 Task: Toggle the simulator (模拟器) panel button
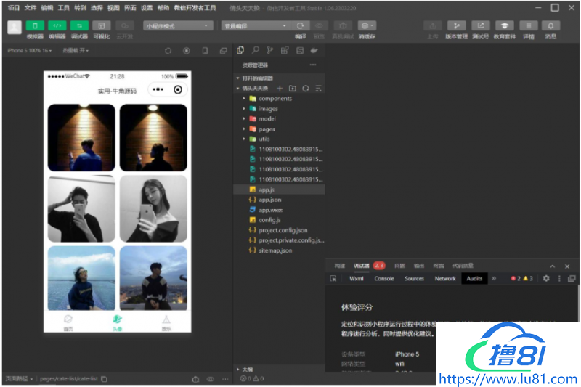(35, 25)
